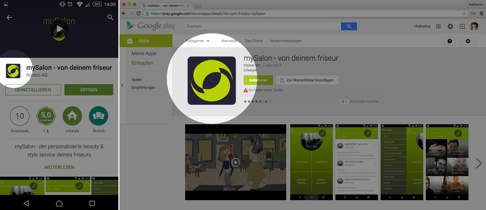Open the side menu screenshot thumbnail
This screenshot has height=210, width=486.
click(x=402, y=162)
